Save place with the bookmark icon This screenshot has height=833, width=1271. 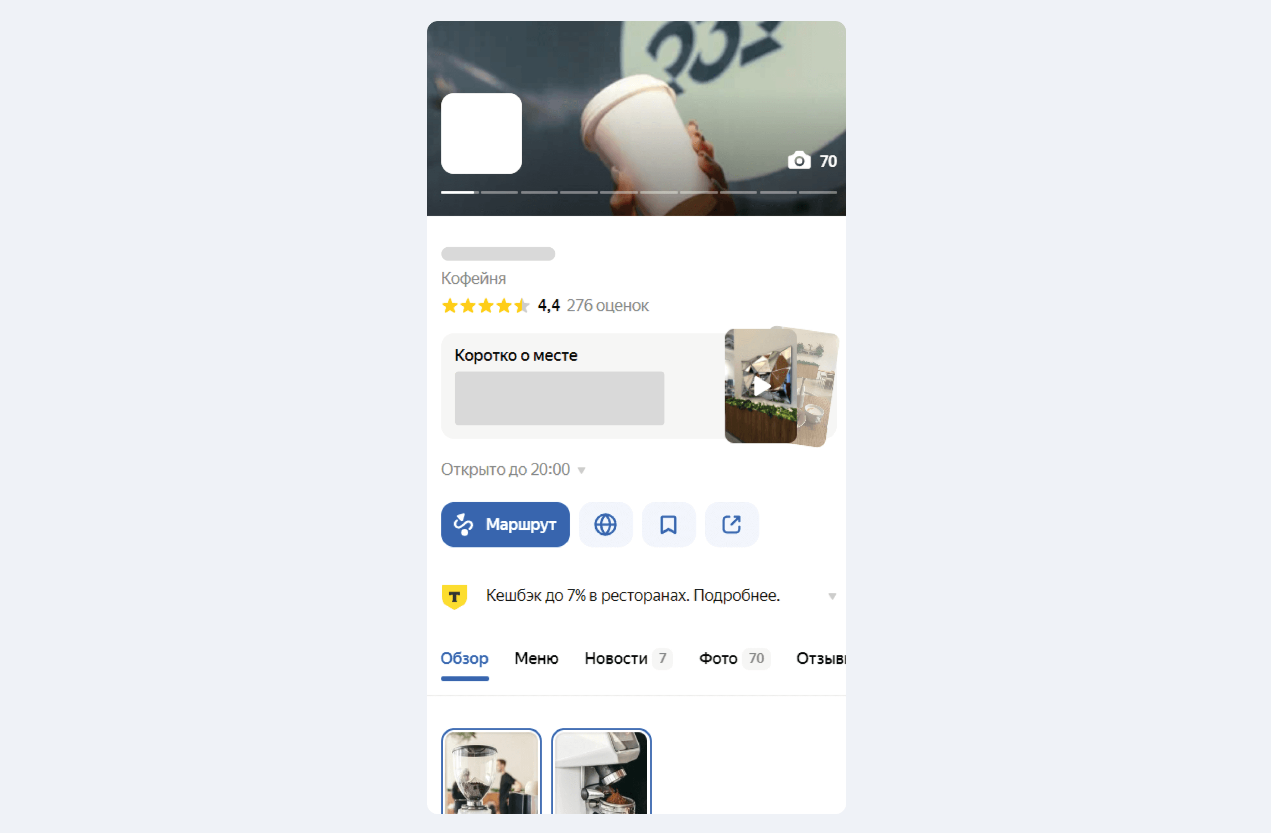[x=669, y=524]
